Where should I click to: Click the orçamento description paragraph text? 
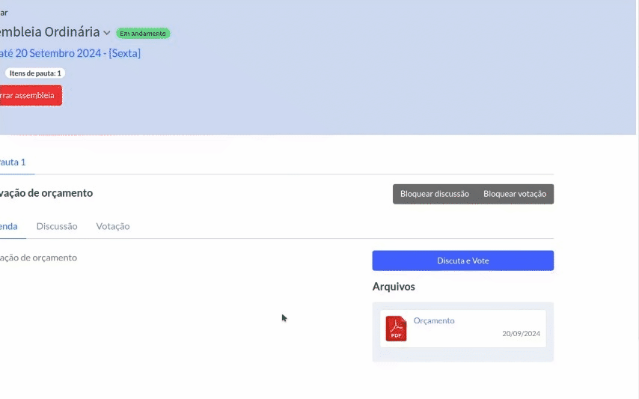pyautogui.click(x=38, y=258)
